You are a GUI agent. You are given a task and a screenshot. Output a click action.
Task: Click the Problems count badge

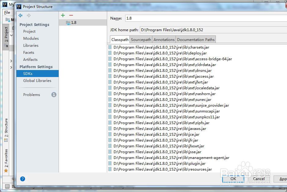coord(54,94)
